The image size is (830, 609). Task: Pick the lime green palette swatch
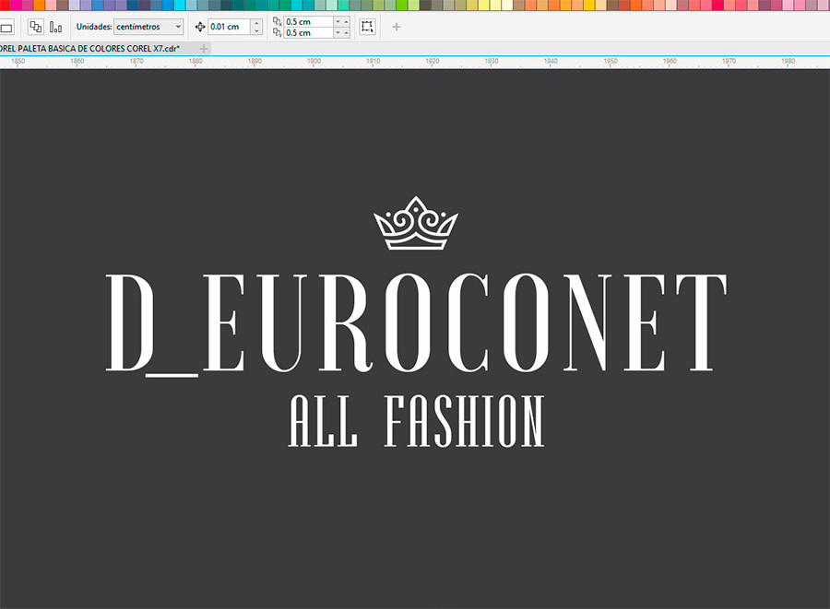[x=402, y=5]
